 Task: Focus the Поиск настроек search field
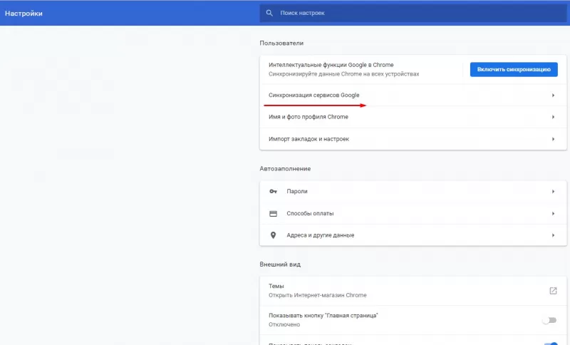413,13
